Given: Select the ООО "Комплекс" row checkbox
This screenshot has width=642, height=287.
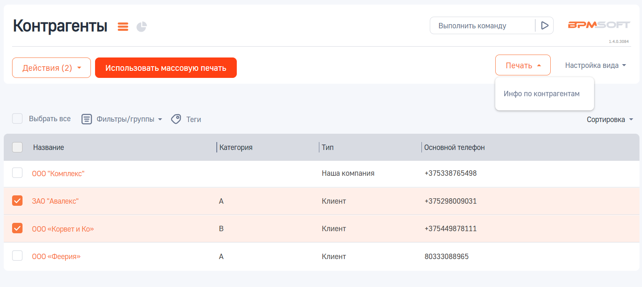Looking at the screenshot, I should click(18, 173).
